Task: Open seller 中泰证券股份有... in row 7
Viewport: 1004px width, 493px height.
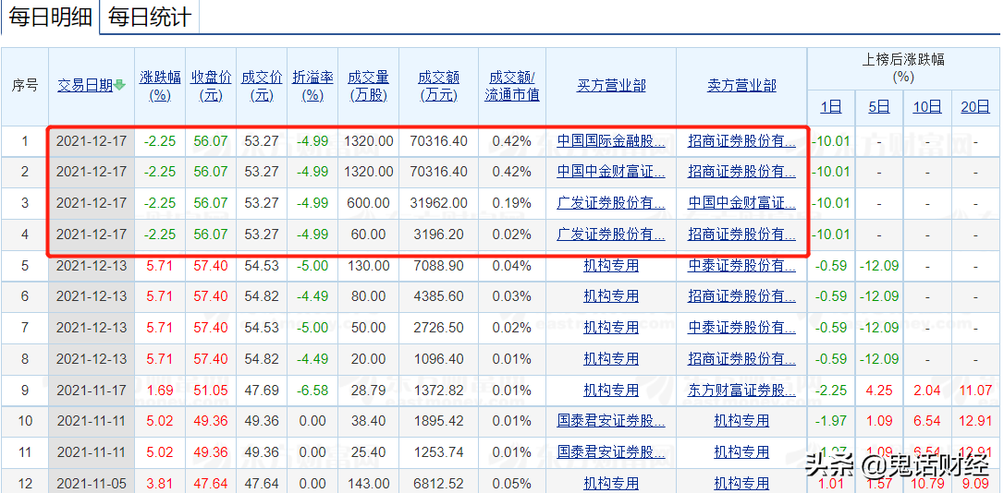Action: pos(741,328)
